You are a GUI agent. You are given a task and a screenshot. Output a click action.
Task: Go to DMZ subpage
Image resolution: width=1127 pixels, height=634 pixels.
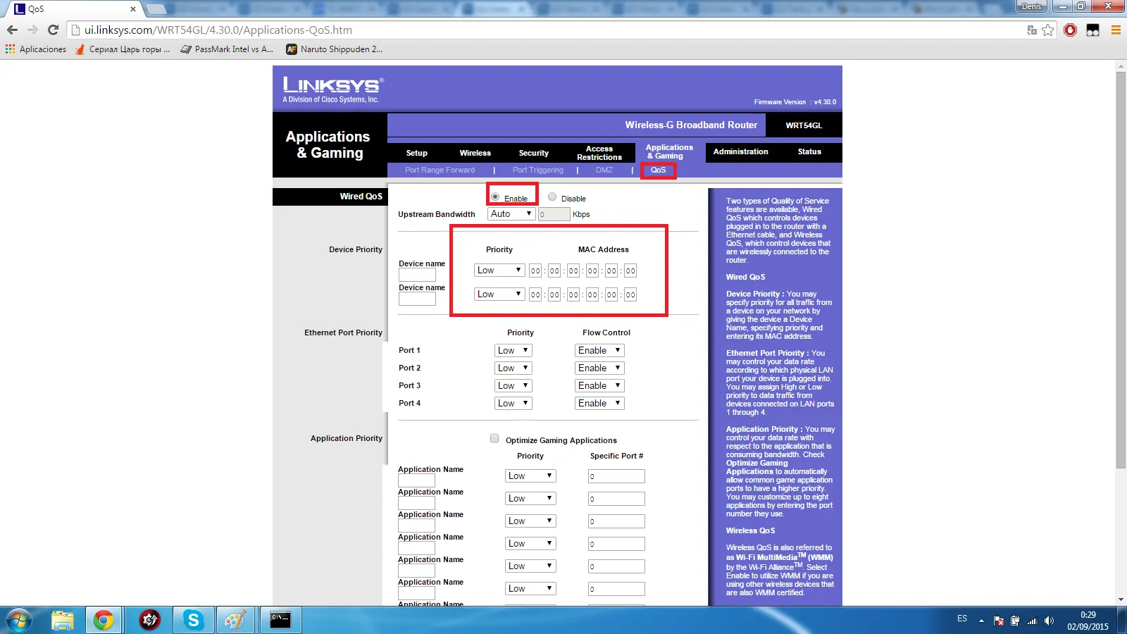coord(604,170)
